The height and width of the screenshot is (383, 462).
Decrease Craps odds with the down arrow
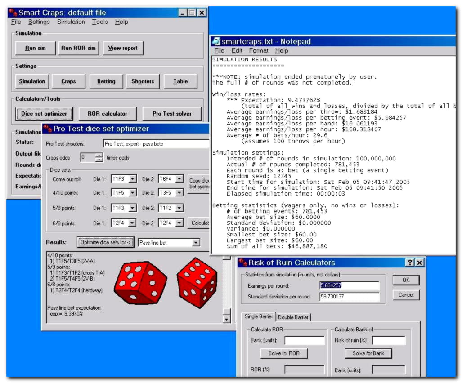99,160
